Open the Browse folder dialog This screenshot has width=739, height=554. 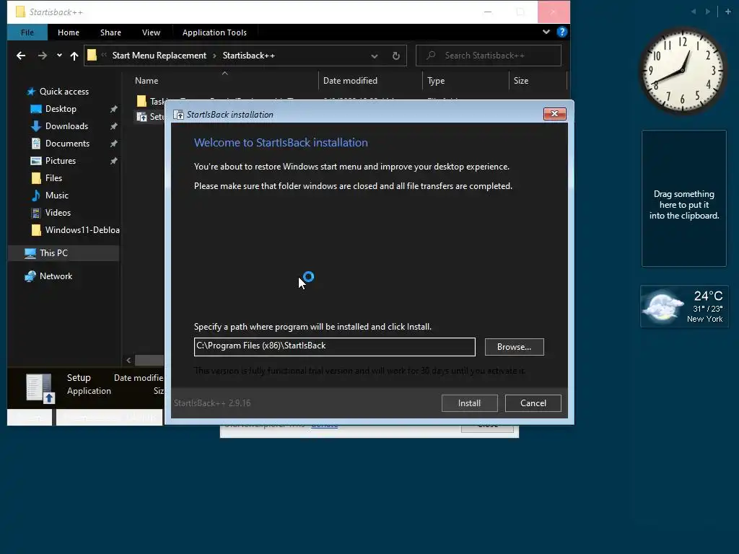[514, 347]
